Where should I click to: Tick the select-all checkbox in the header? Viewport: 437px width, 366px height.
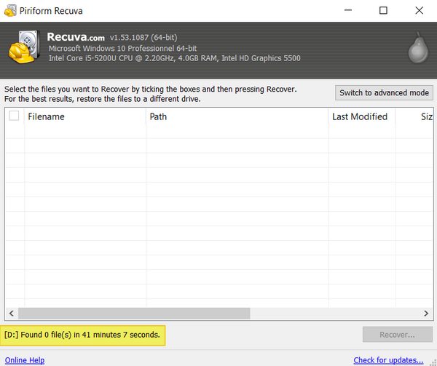tap(14, 116)
